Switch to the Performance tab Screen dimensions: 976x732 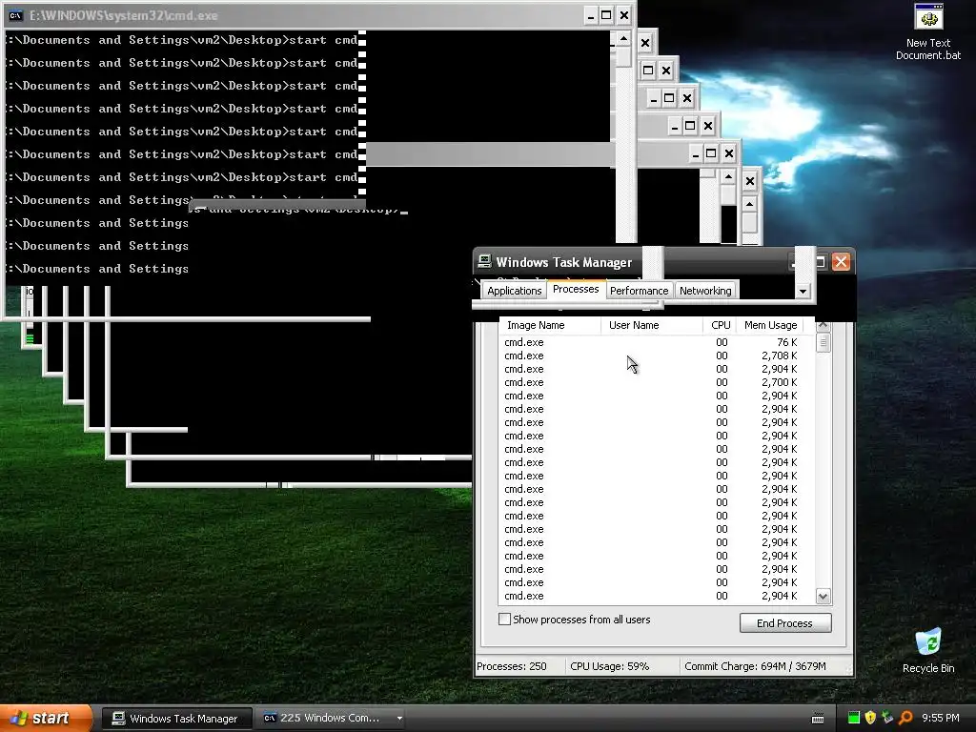pyautogui.click(x=640, y=291)
